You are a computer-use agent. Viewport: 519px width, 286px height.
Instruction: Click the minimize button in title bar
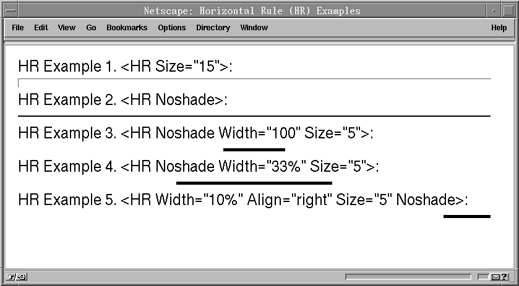tap(493, 11)
